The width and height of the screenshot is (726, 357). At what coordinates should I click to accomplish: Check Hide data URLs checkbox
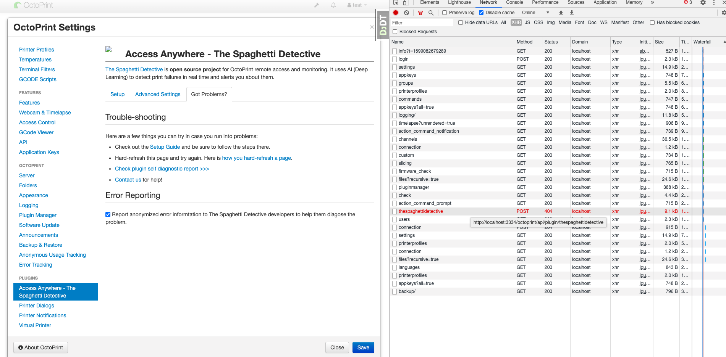pyautogui.click(x=461, y=23)
